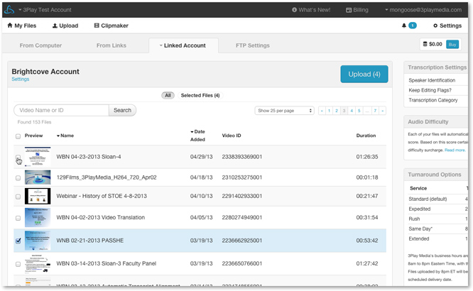Go to page 5 of results

click(359, 111)
